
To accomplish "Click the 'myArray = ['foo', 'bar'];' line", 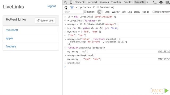I will tap(84, 32).
